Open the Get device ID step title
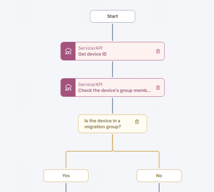Screen dimensions: 214x192 [92, 54]
